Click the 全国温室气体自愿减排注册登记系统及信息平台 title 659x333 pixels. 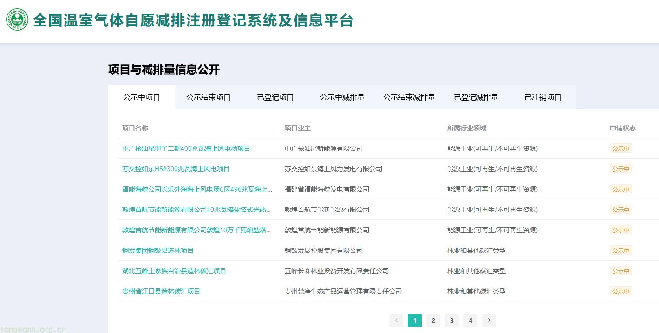[x=194, y=20]
